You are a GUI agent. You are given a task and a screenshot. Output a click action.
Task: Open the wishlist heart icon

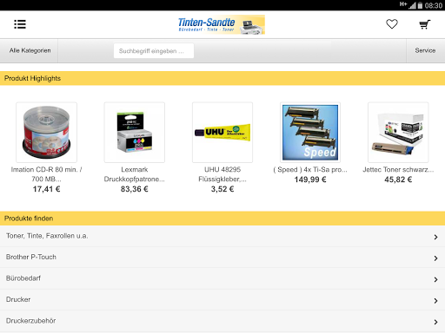tap(392, 24)
